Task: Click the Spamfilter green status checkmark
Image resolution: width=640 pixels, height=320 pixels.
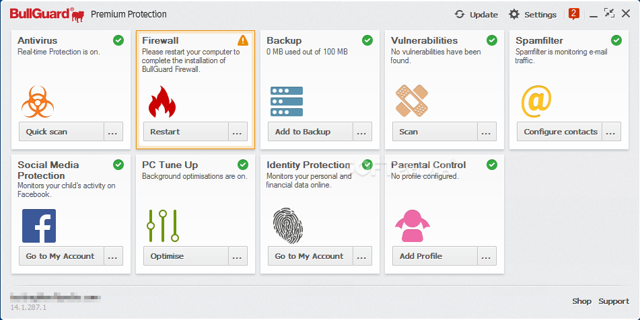Action: click(x=616, y=40)
